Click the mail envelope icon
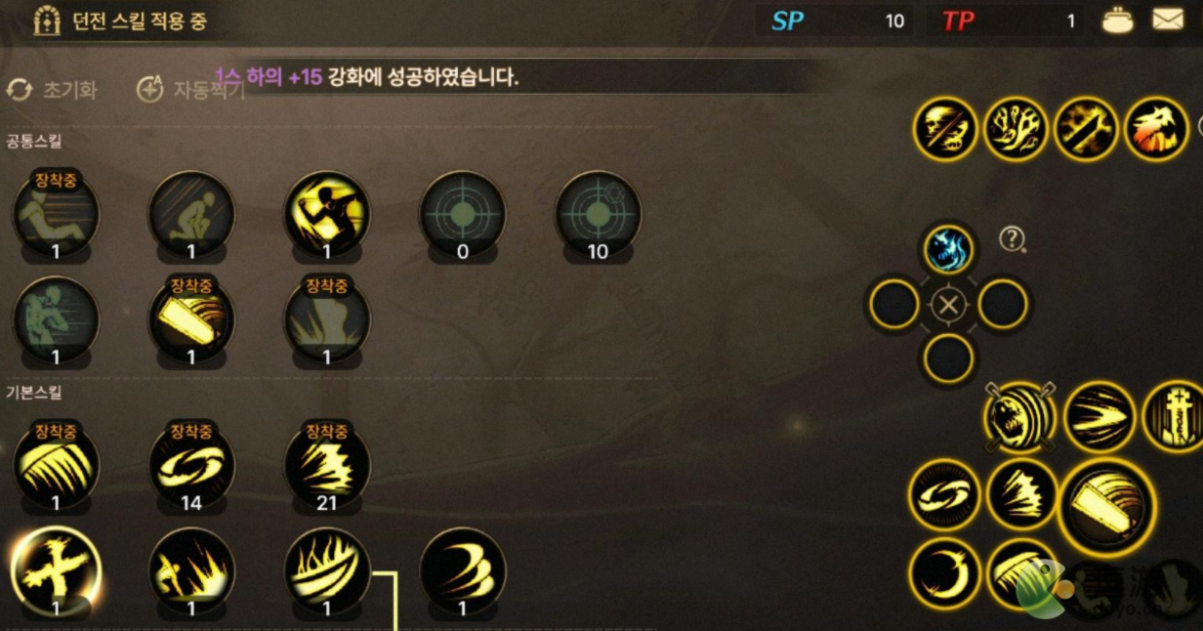 tap(1168, 20)
